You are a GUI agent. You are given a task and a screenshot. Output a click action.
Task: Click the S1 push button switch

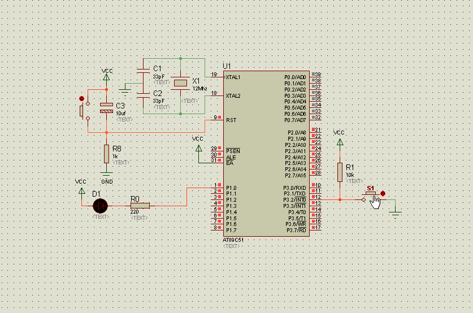click(371, 196)
